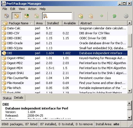Select the DBD-SQLite package name

click(x=15, y=48)
